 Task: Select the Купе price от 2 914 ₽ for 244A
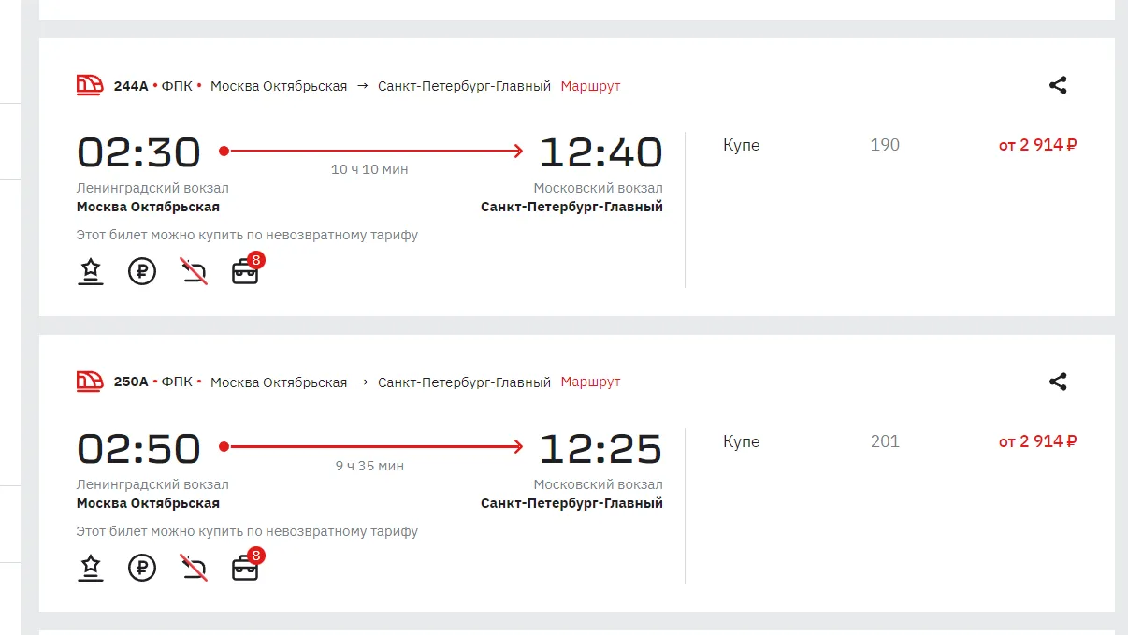1037,145
